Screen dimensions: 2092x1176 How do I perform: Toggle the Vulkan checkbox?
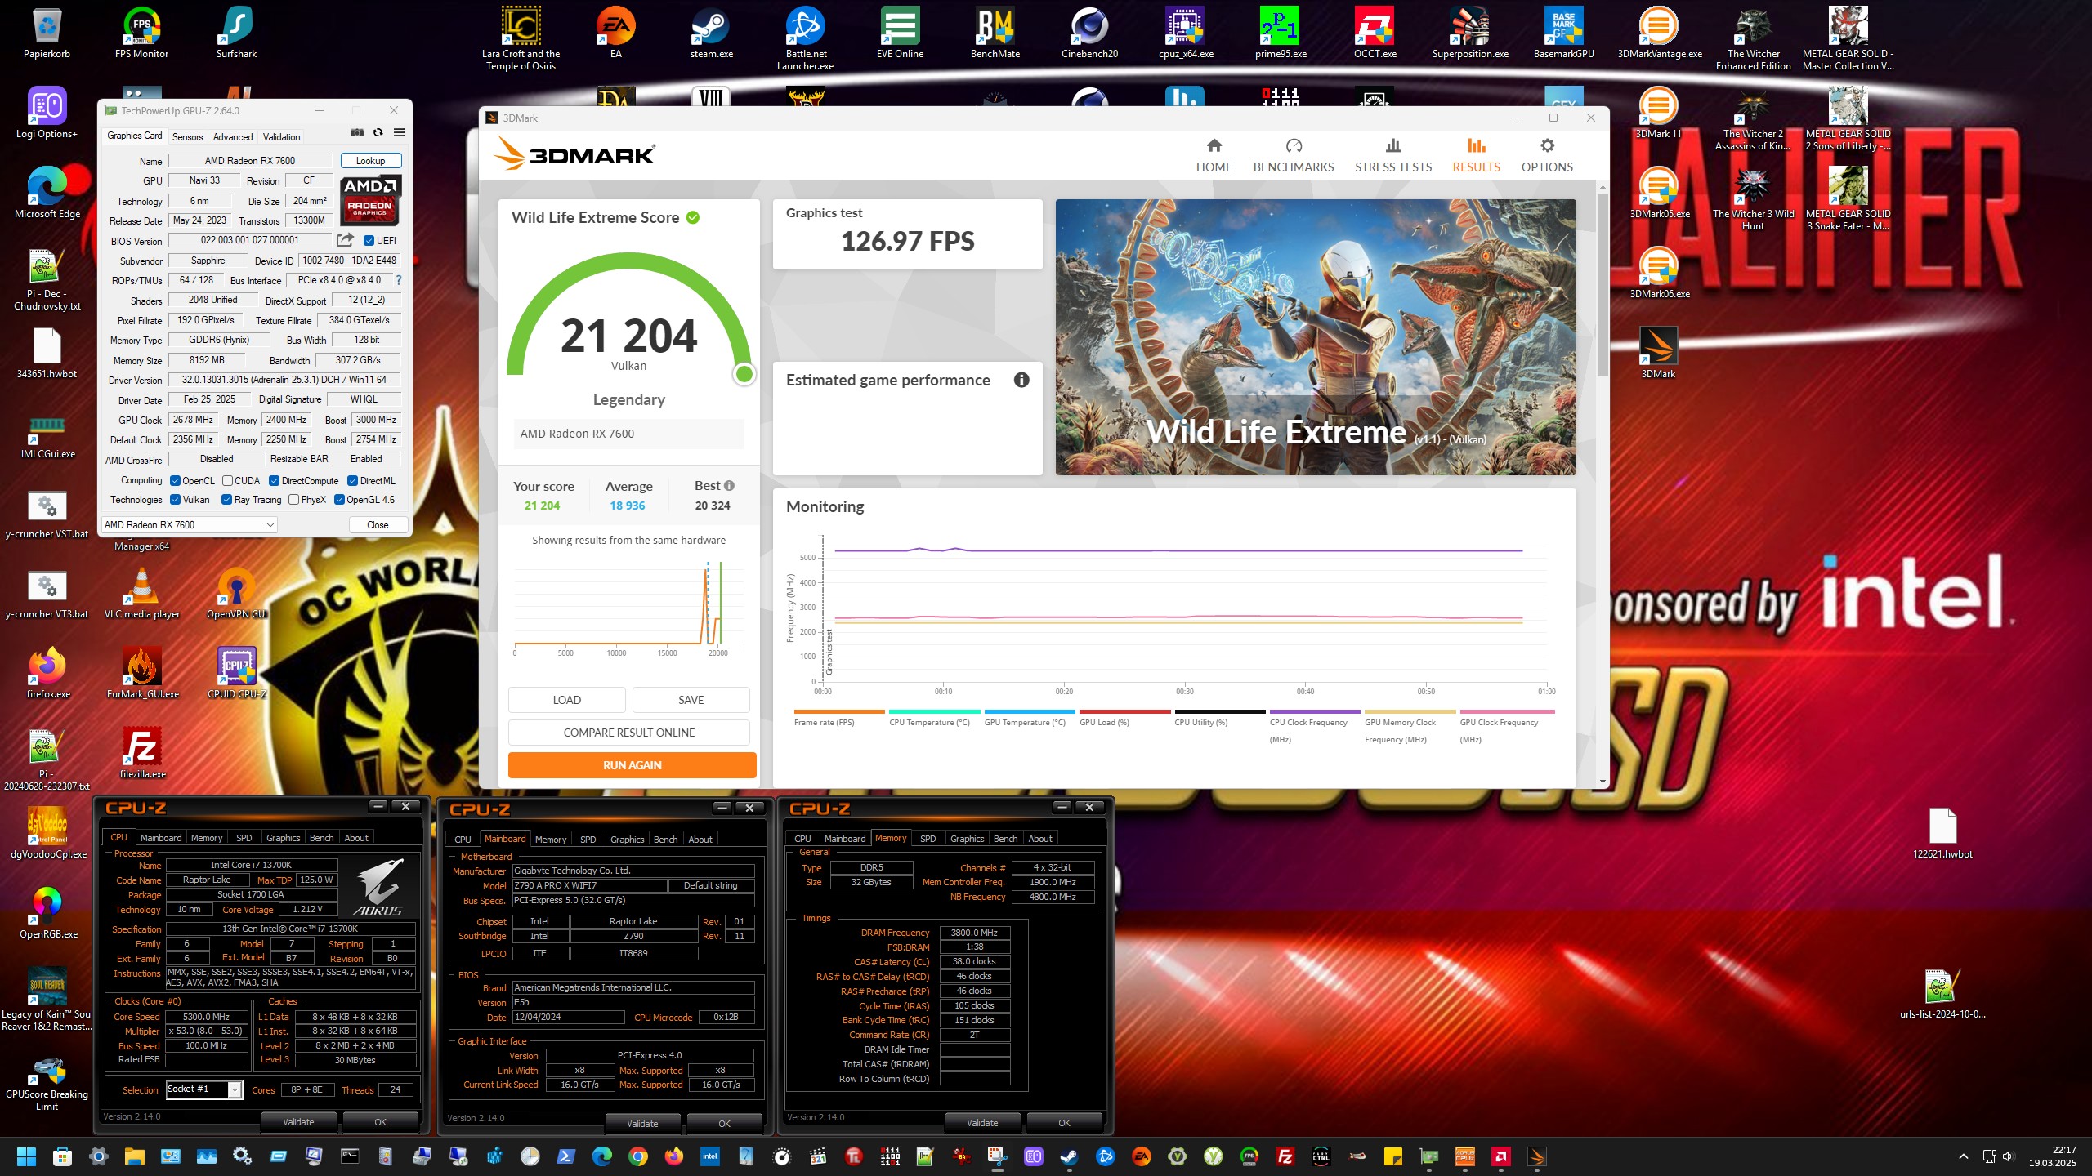(x=175, y=500)
